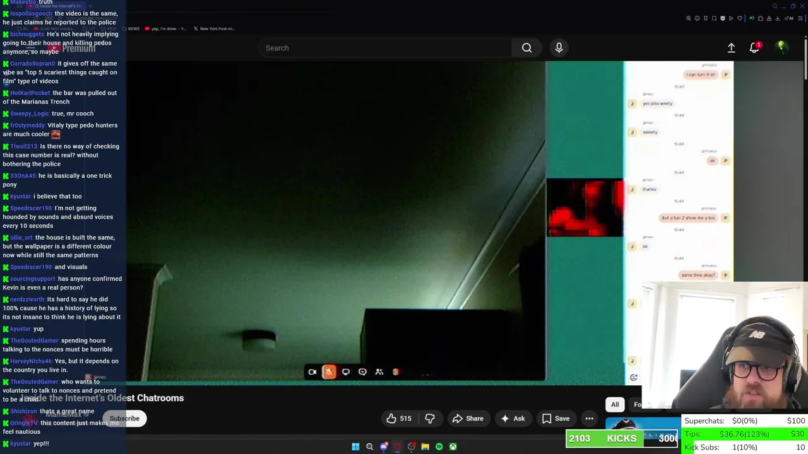Click the pin icon in browser toolbar

click(x=706, y=18)
